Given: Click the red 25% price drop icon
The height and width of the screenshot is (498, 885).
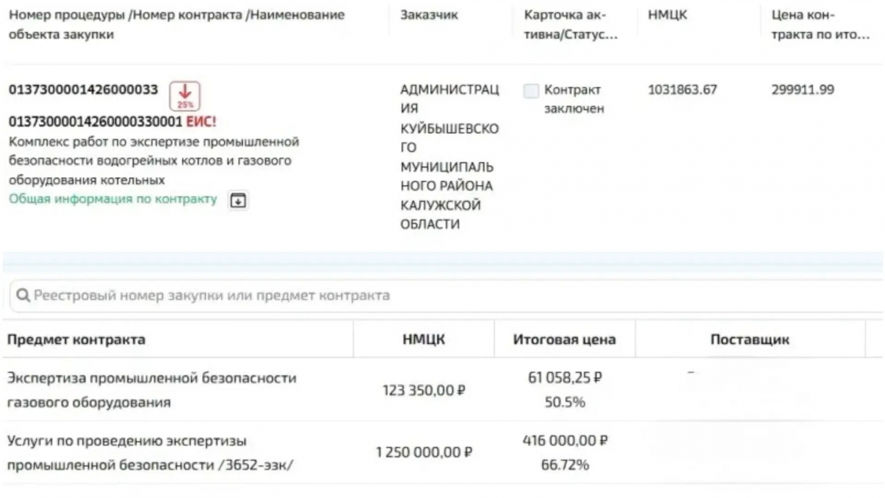Looking at the screenshot, I should click(x=185, y=96).
